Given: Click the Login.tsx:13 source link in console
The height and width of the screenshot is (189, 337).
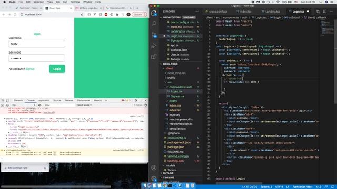Looking at the screenshot, I should click(136, 116).
